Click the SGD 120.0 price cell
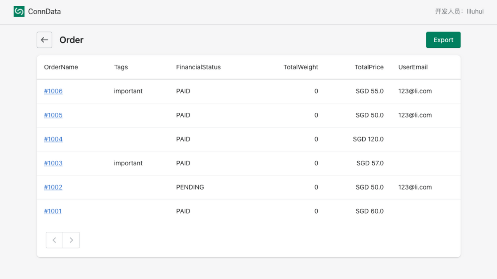This screenshot has width=497, height=279. (x=368, y=139)
